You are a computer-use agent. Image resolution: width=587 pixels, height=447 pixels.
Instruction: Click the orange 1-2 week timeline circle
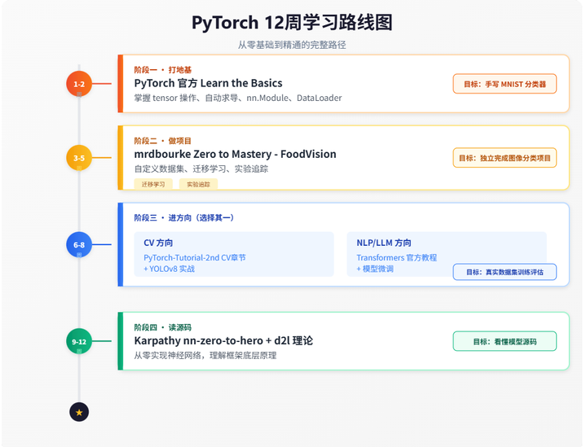point(79,84)
